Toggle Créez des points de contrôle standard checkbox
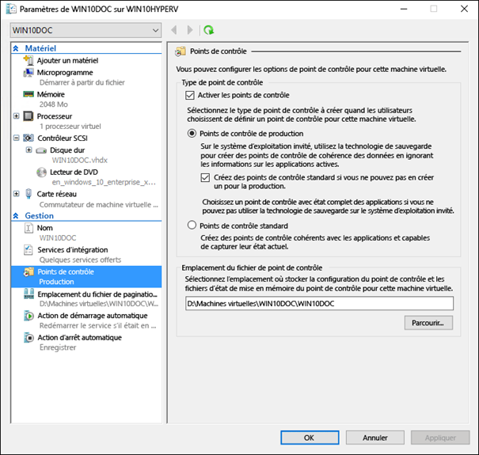 (x=205, y=177)
